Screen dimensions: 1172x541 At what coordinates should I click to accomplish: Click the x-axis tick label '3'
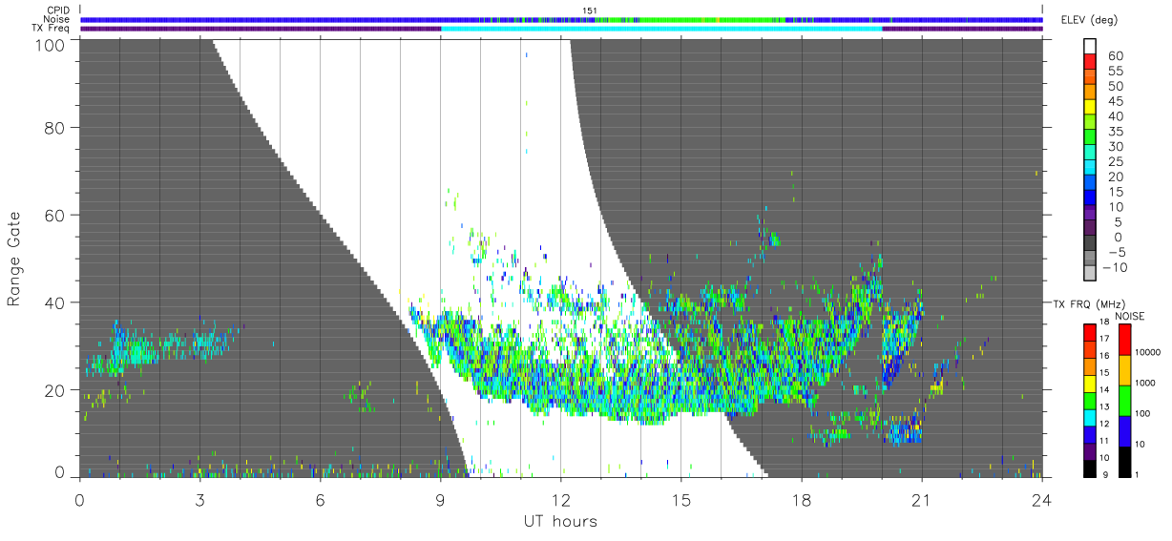(199, 499)
